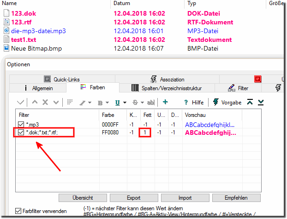Open the Spalten/Verzeichnisstruktur tab

[167, 88]
